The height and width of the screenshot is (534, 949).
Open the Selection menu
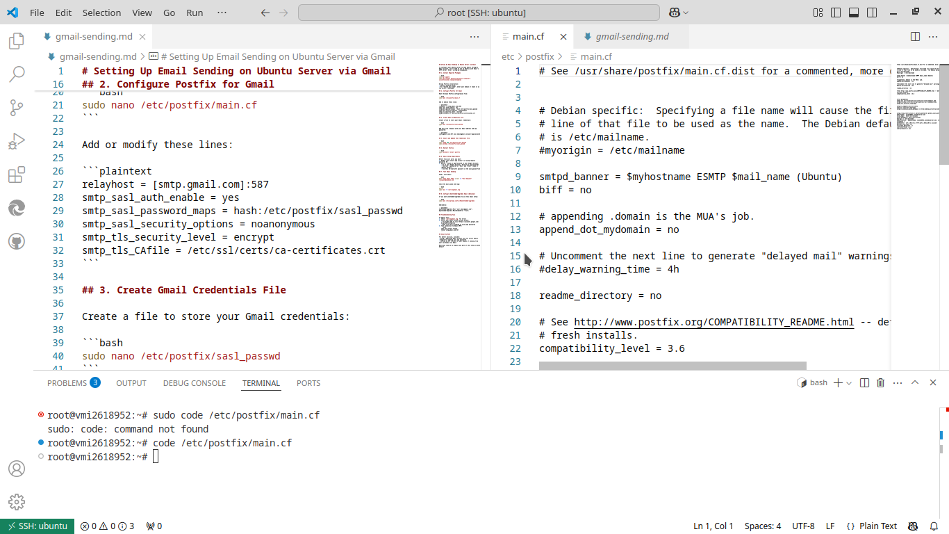pos(101,13)
